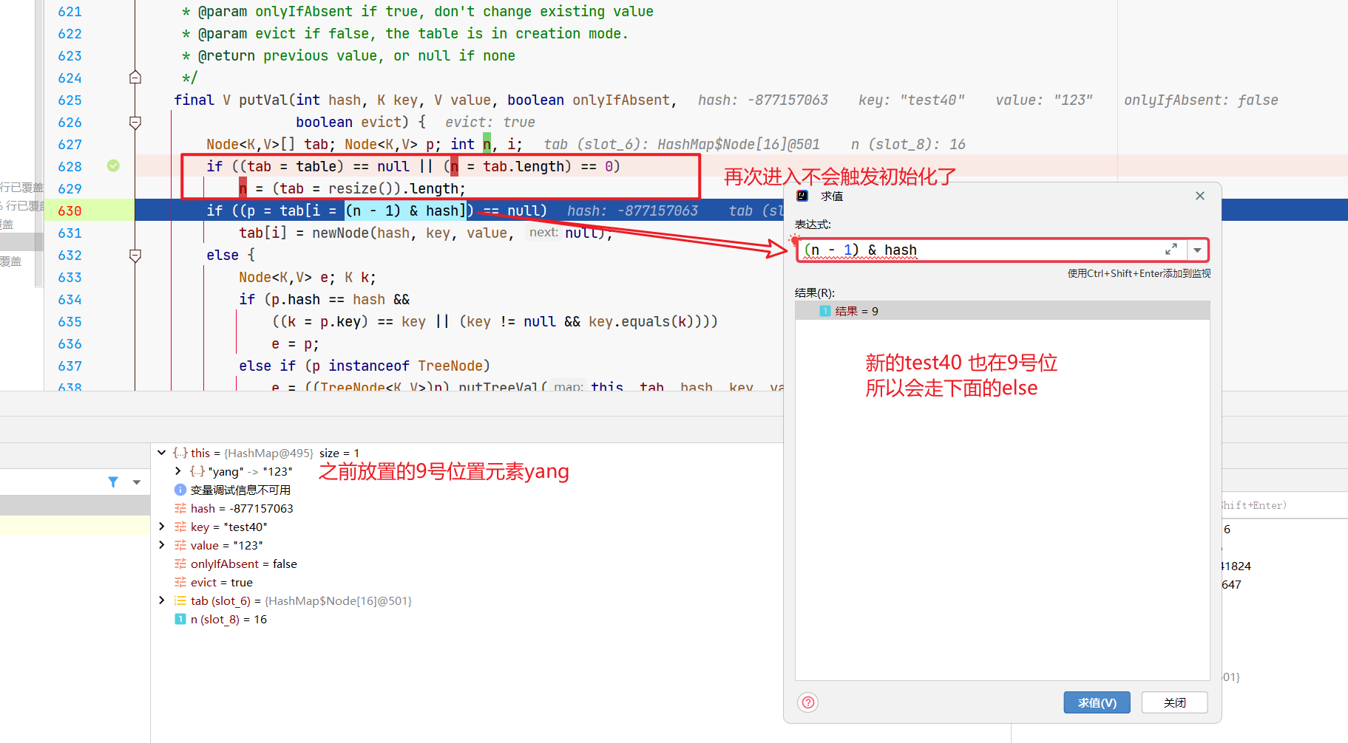Click line number 630 in the gutter

tap(70, 210)
